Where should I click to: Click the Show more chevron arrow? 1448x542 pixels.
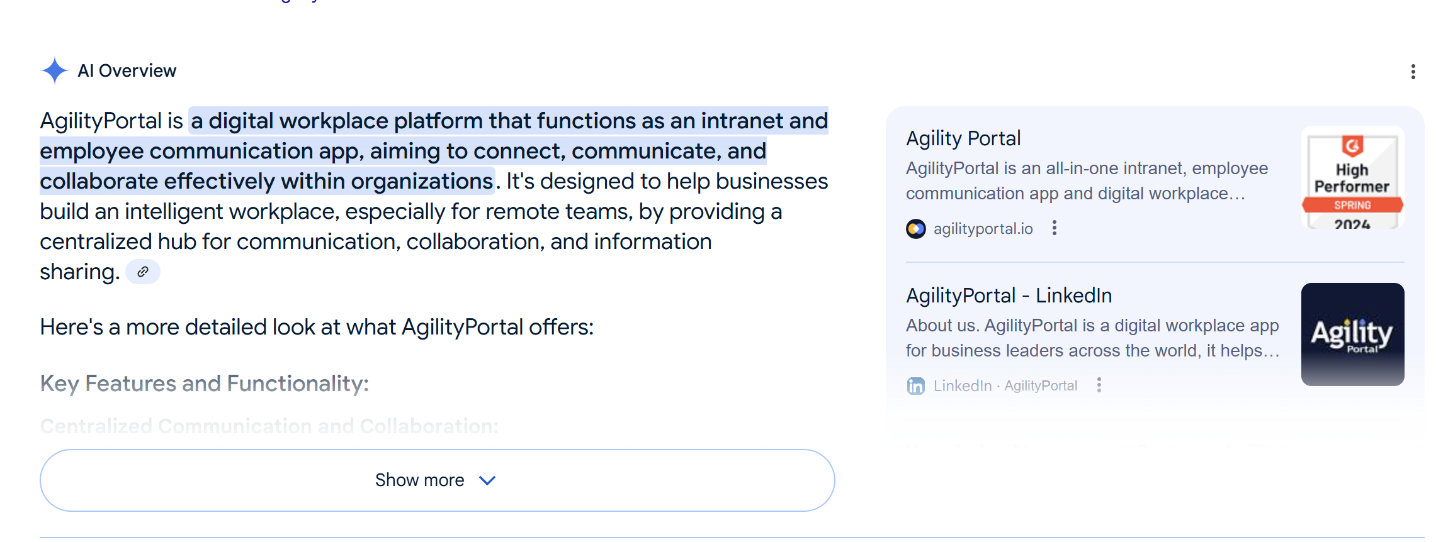487,480
